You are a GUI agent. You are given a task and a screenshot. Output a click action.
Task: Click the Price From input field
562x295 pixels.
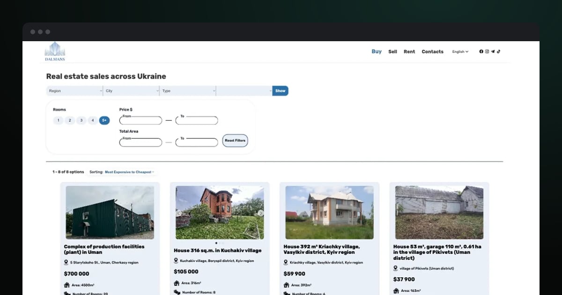pyautogui.click(x=140, y=120)
